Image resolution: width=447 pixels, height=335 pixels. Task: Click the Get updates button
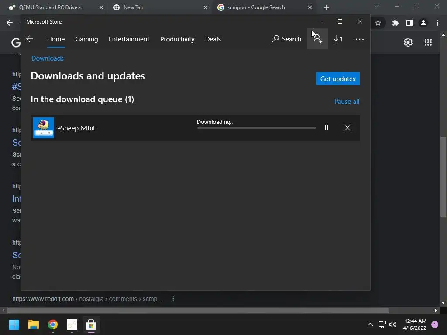coord(338,79)
